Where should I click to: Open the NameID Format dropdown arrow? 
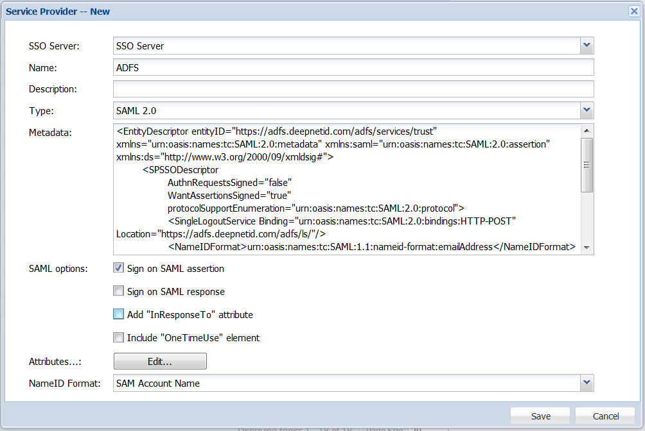pyautogui.click(x=586, y=383)
